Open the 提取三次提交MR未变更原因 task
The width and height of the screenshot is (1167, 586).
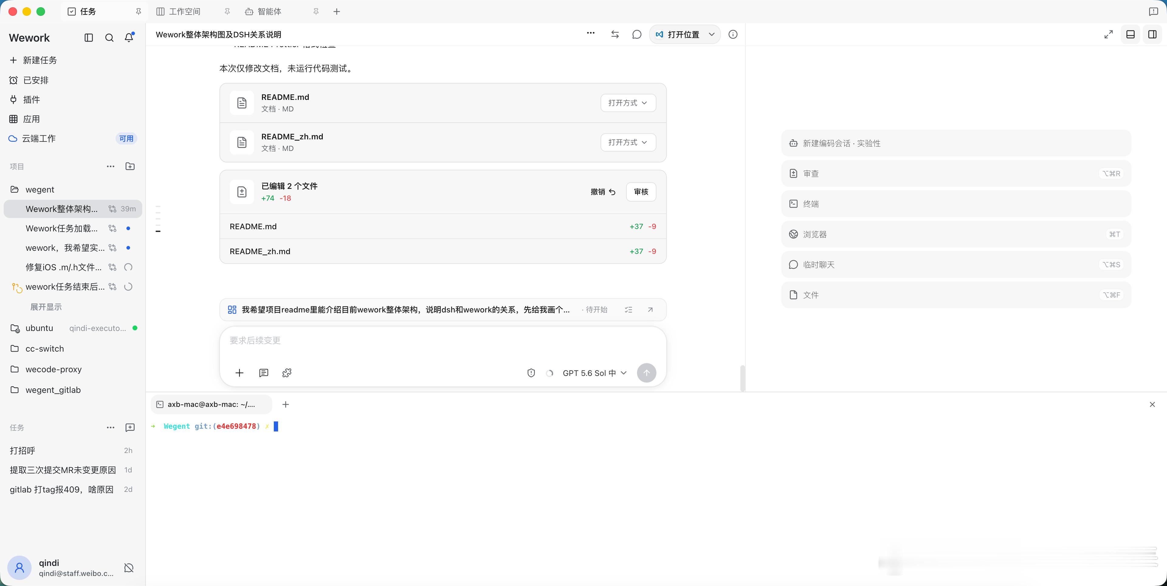(73, 470)
